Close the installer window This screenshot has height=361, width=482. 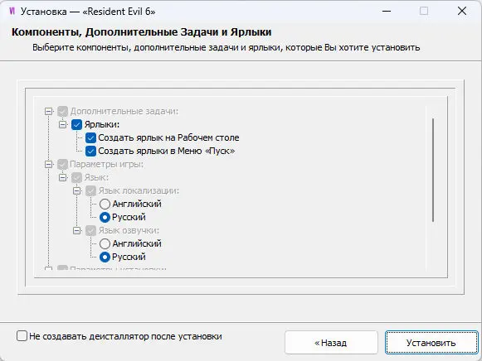point(462,12)
